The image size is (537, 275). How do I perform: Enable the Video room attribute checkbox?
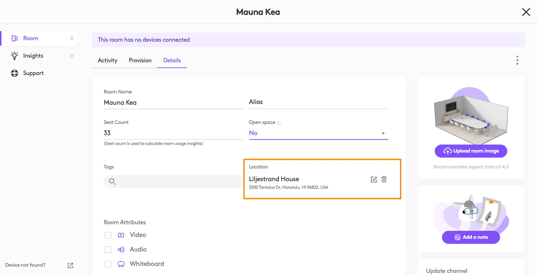point(108,235)
